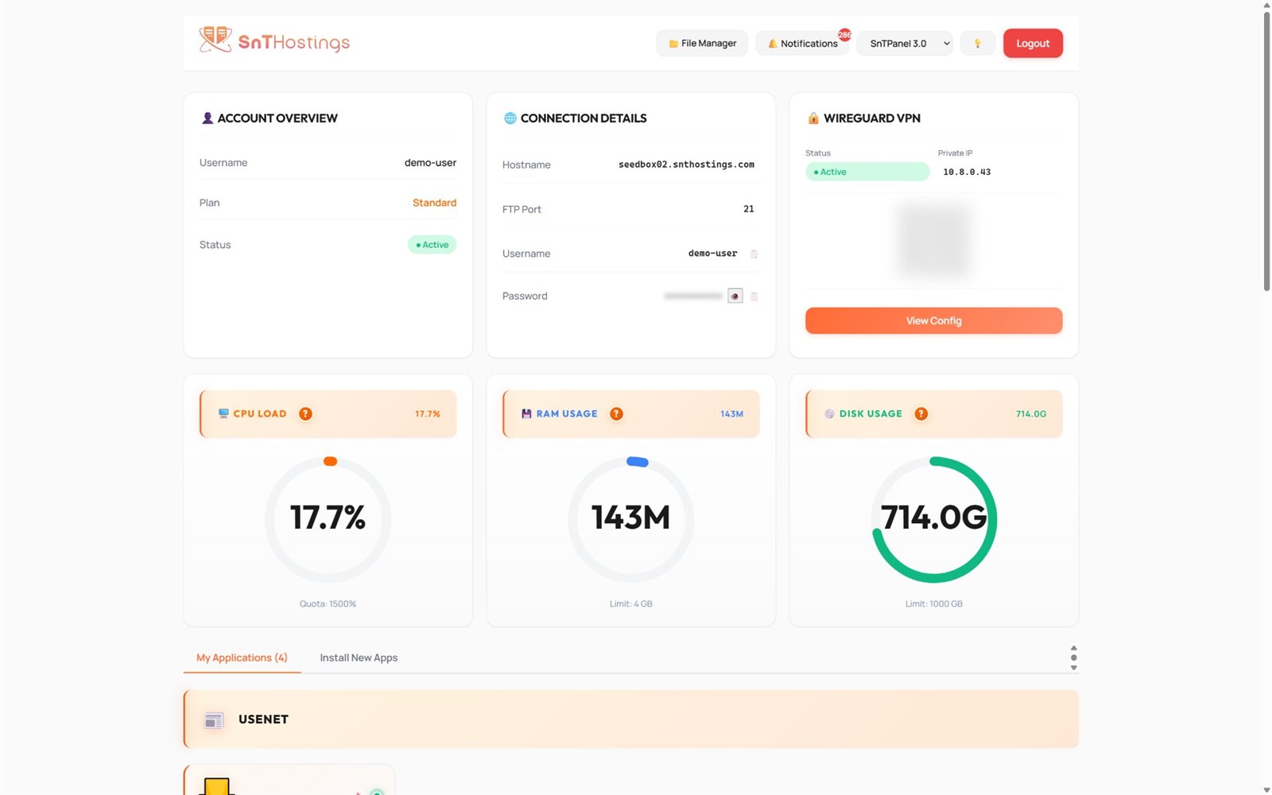The width and height of the screenshot is (1272, 795).
Task: Click the Quota: 1500% label
Action: point(328,604)
